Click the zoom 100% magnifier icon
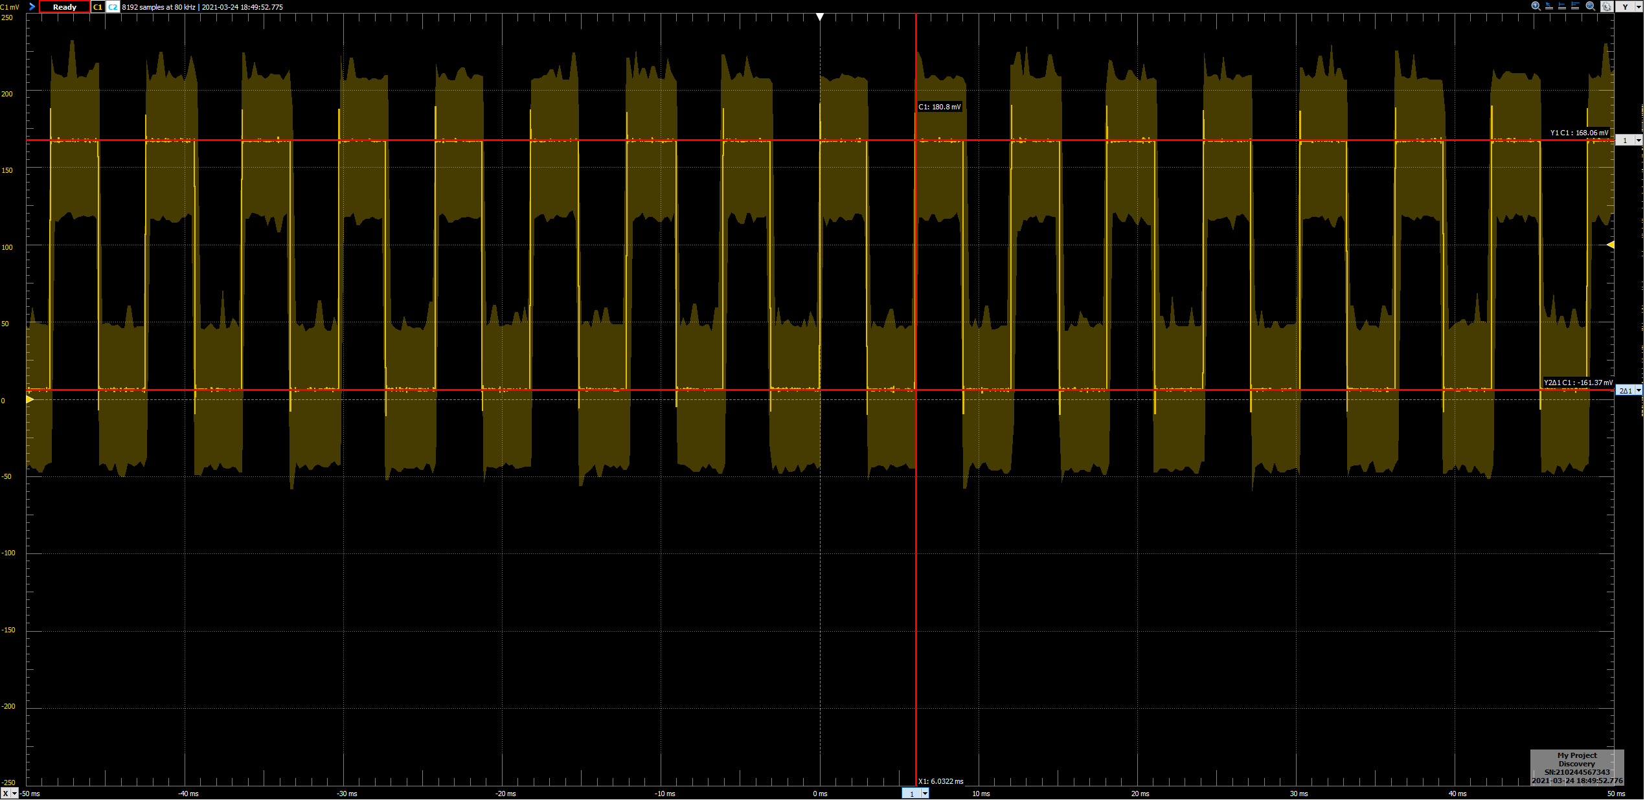This screenshot has height=800, width=1645. point(1536,6)
